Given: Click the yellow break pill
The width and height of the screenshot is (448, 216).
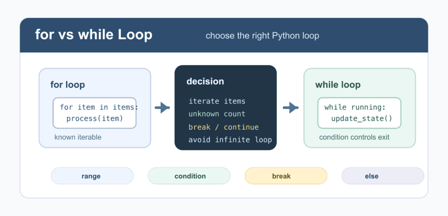Looking at the screenshot, I should 286,176.
